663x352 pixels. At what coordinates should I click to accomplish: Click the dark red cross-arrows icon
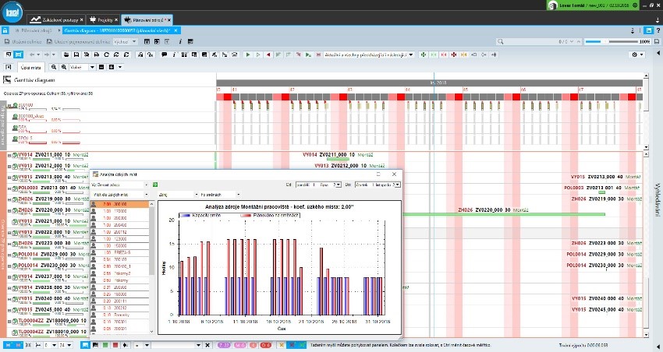click(454, 55)
